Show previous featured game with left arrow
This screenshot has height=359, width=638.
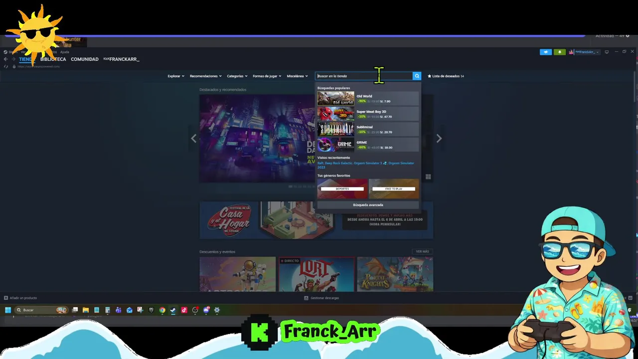(x=194, y=139)
